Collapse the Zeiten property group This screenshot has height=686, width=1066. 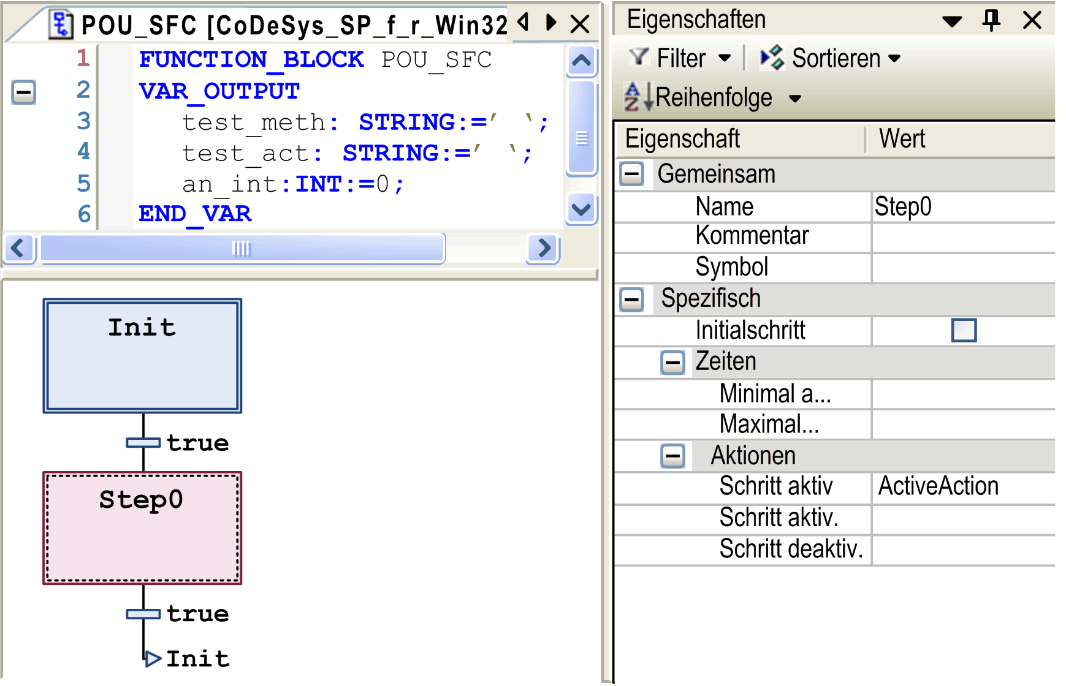pyautogui.click(x=674, y=362)
